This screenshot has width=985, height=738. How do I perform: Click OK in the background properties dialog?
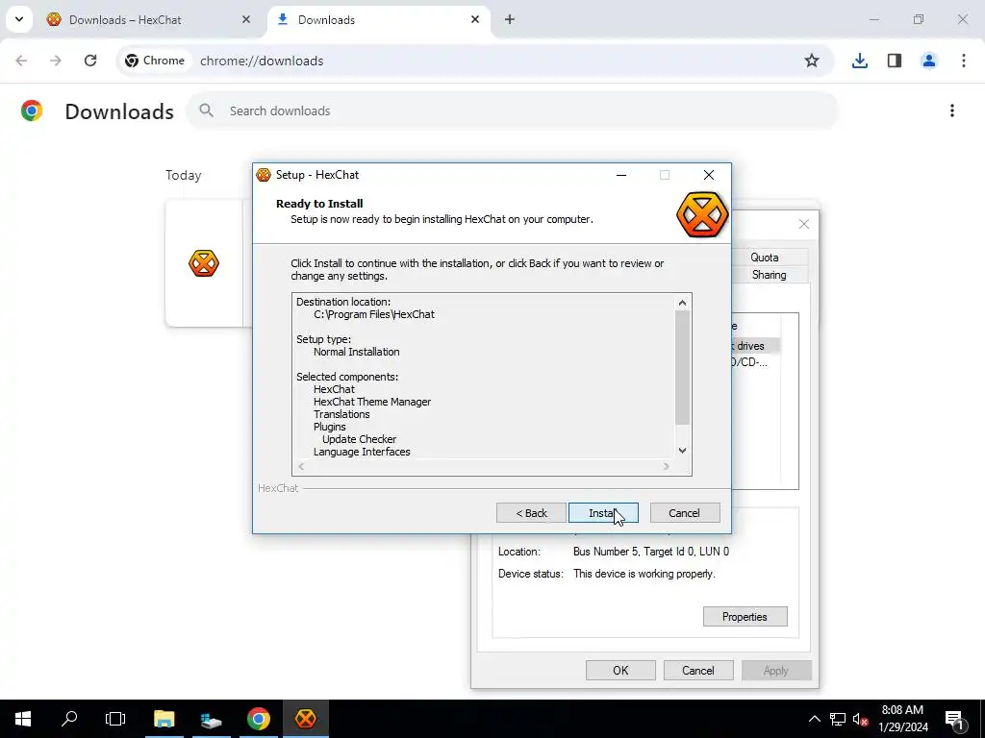pyautogui.click(x=620, y=670)
